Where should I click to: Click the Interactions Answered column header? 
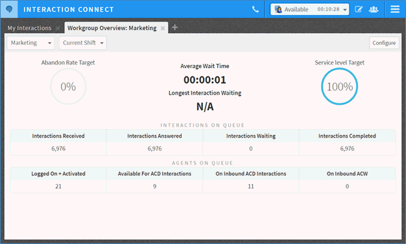tap(154, 136)
